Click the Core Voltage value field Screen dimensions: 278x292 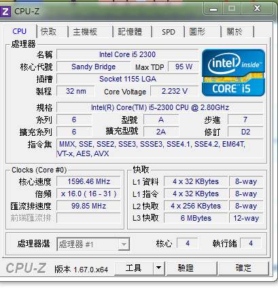(175, 91)
